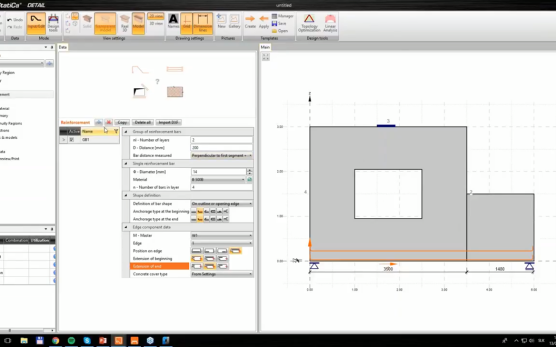Run Linear Analysis
Viewport: 556px width, 347px height.
(330, 23)
